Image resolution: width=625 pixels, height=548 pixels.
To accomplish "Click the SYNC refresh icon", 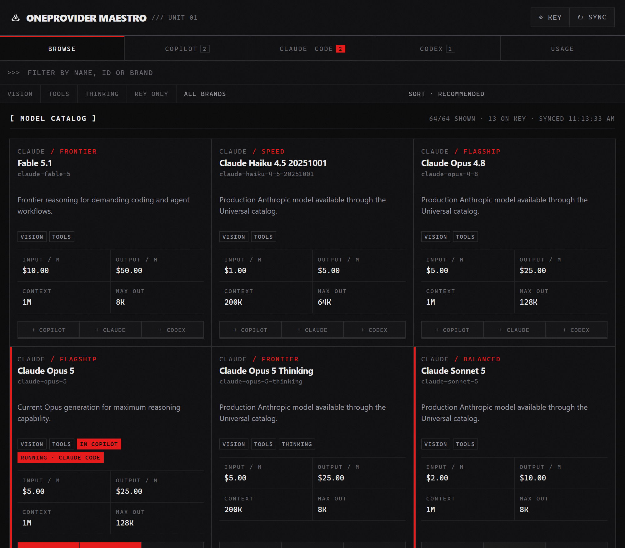I will pyautogui.click(x=580, y=18).
